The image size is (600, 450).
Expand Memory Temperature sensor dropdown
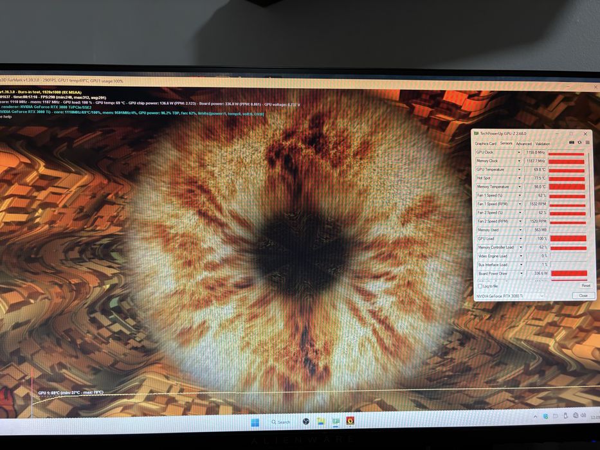(519, 186)
